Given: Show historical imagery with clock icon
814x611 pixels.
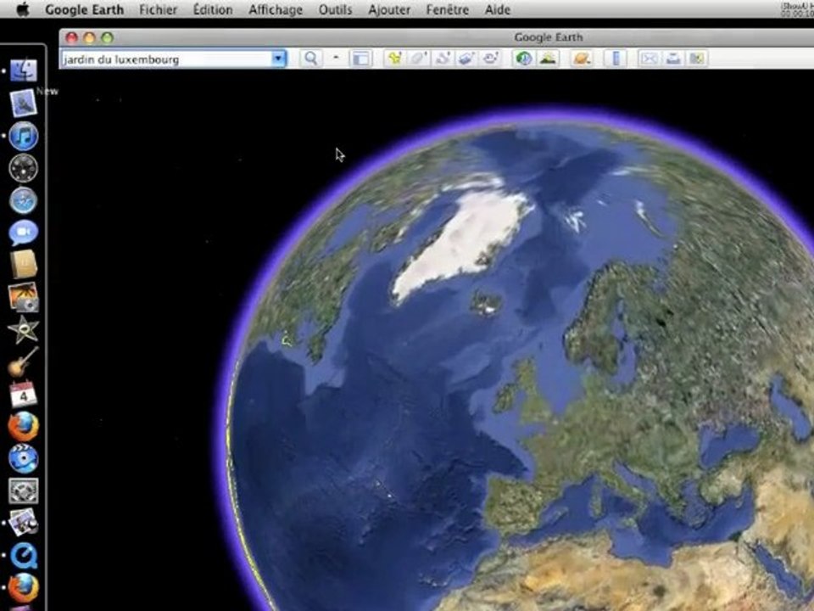Looking at the screenshot, I should [x=524, y=59].
